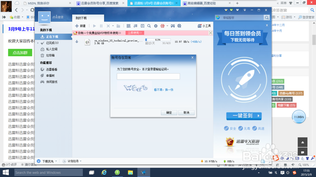This screenshot has height=177, width=316.
Task: Open the task detail panel icon
Action: tap(142, 26)
